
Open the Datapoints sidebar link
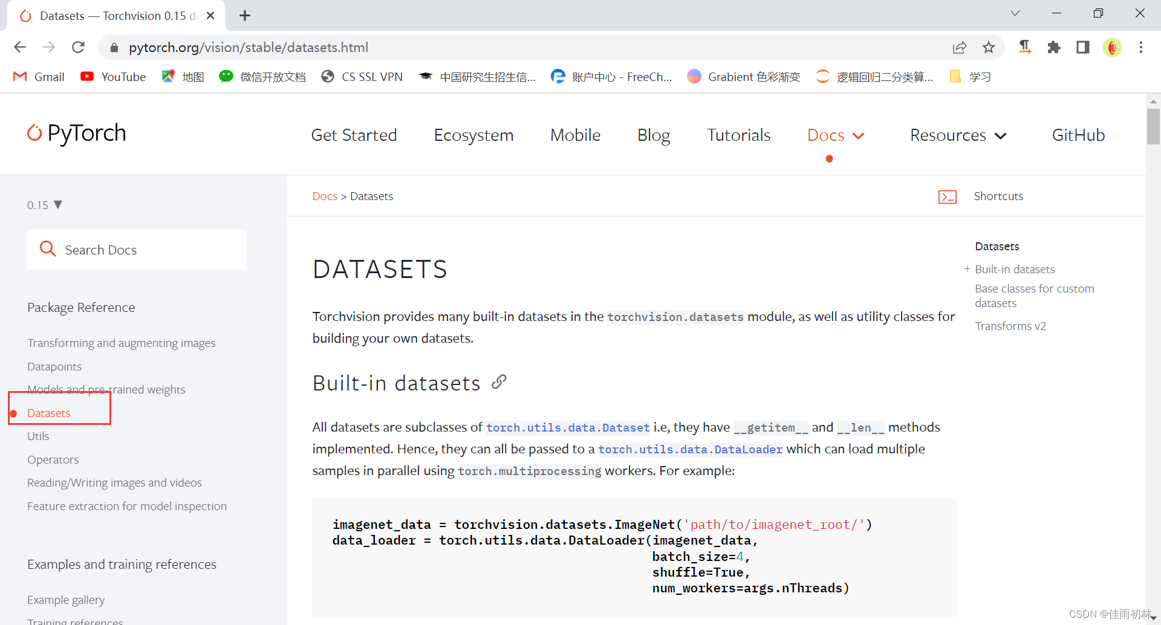pos(54,366)
